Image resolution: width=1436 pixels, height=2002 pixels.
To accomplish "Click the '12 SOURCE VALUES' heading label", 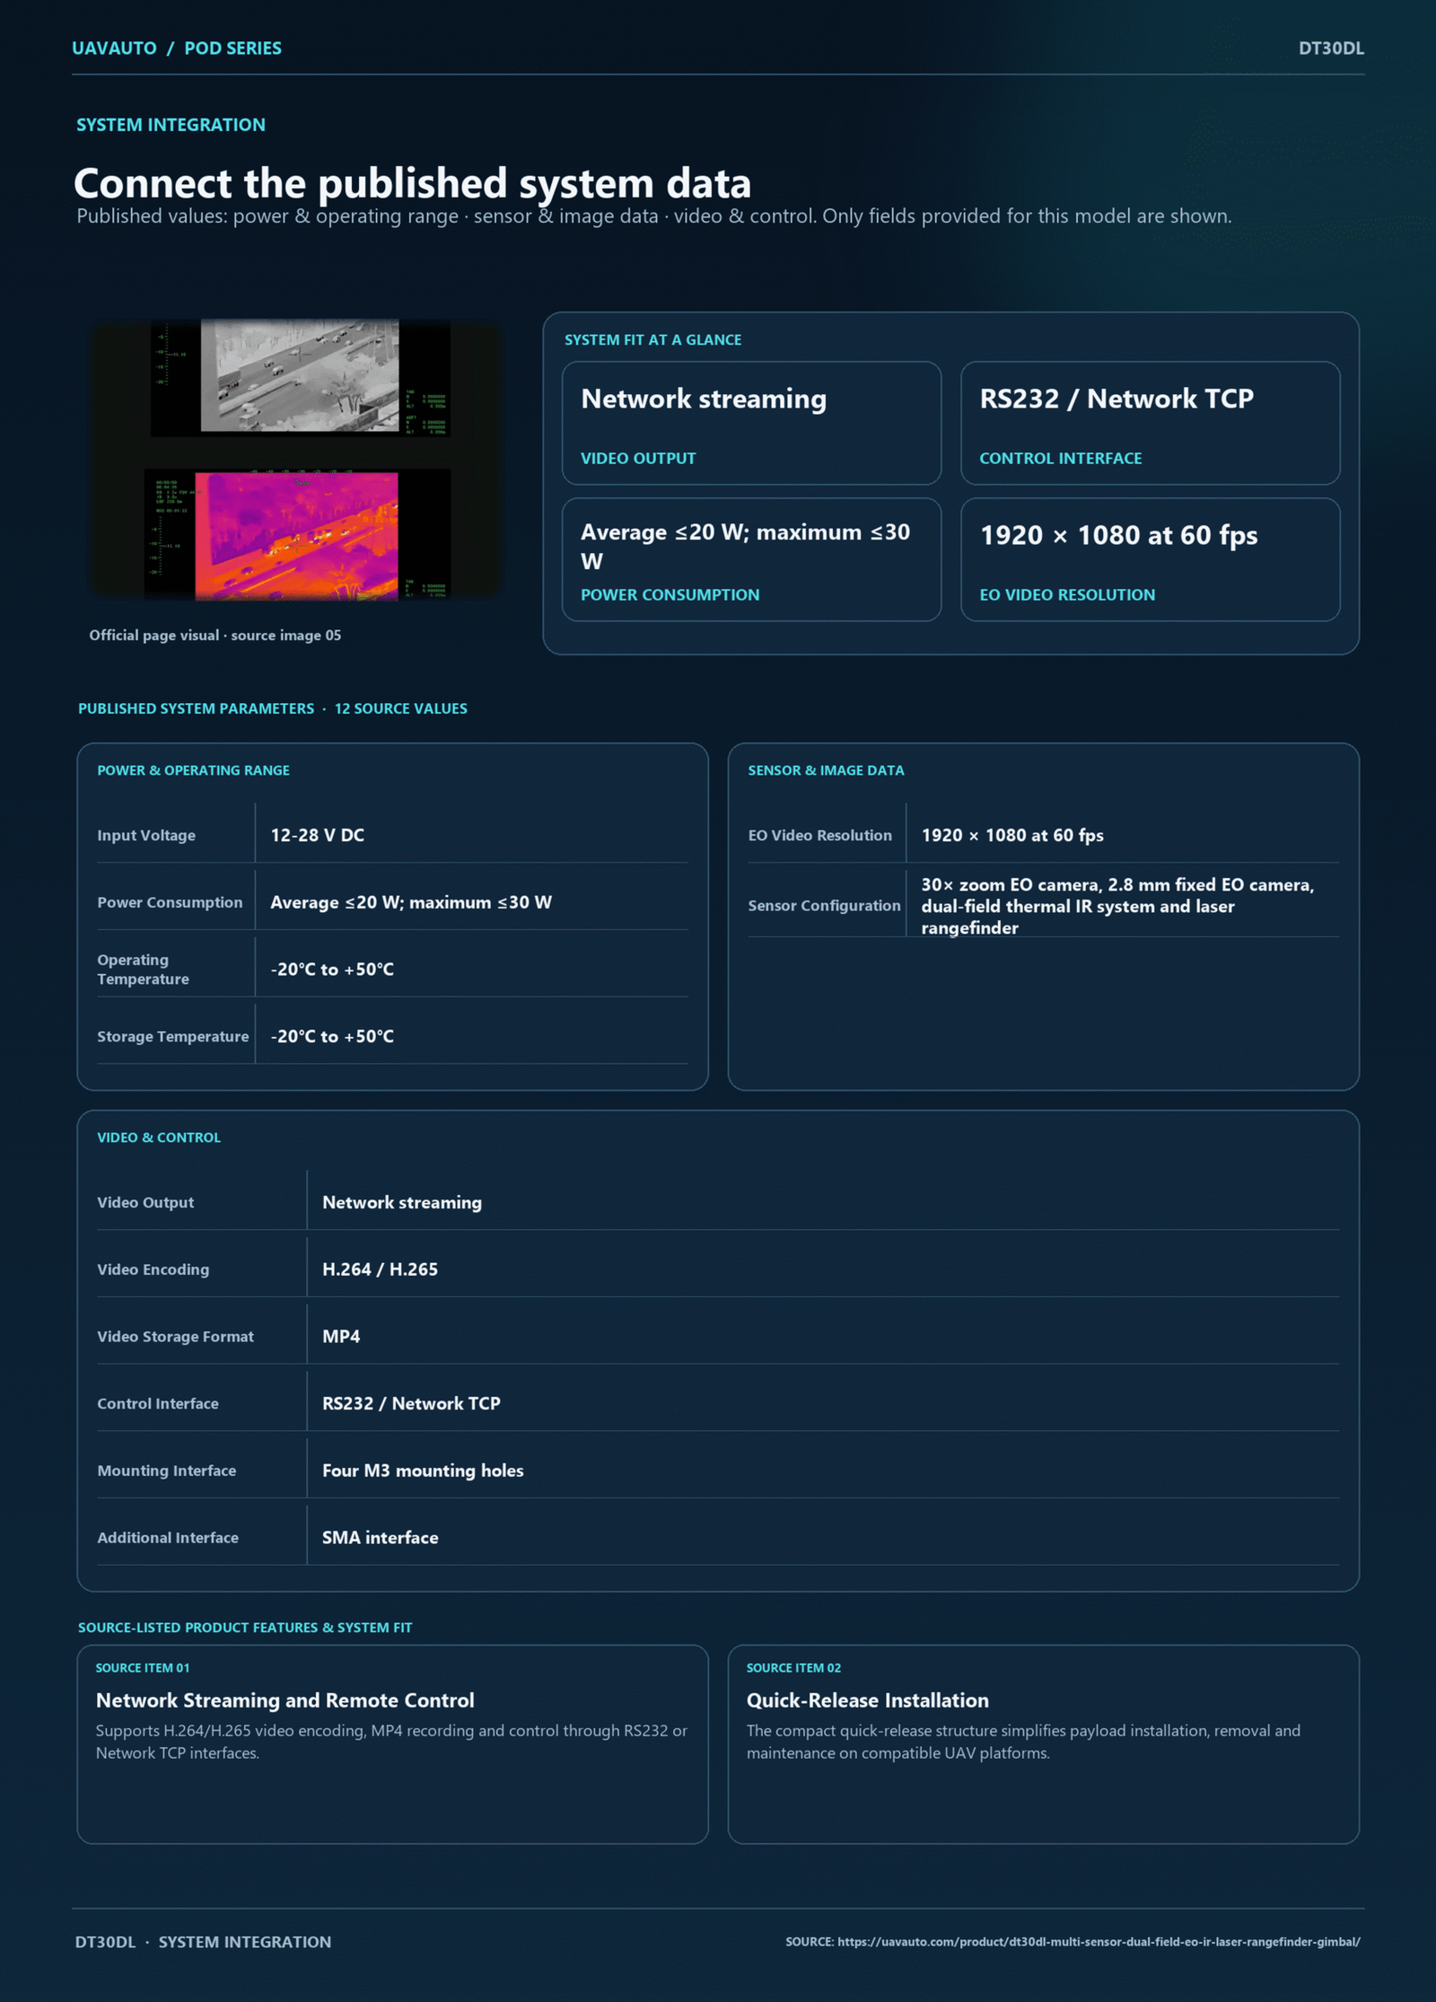I will pyautogui.click(x=400, y=709).
